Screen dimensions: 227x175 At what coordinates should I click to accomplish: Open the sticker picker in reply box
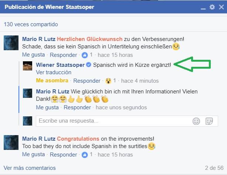coord(209,121)
